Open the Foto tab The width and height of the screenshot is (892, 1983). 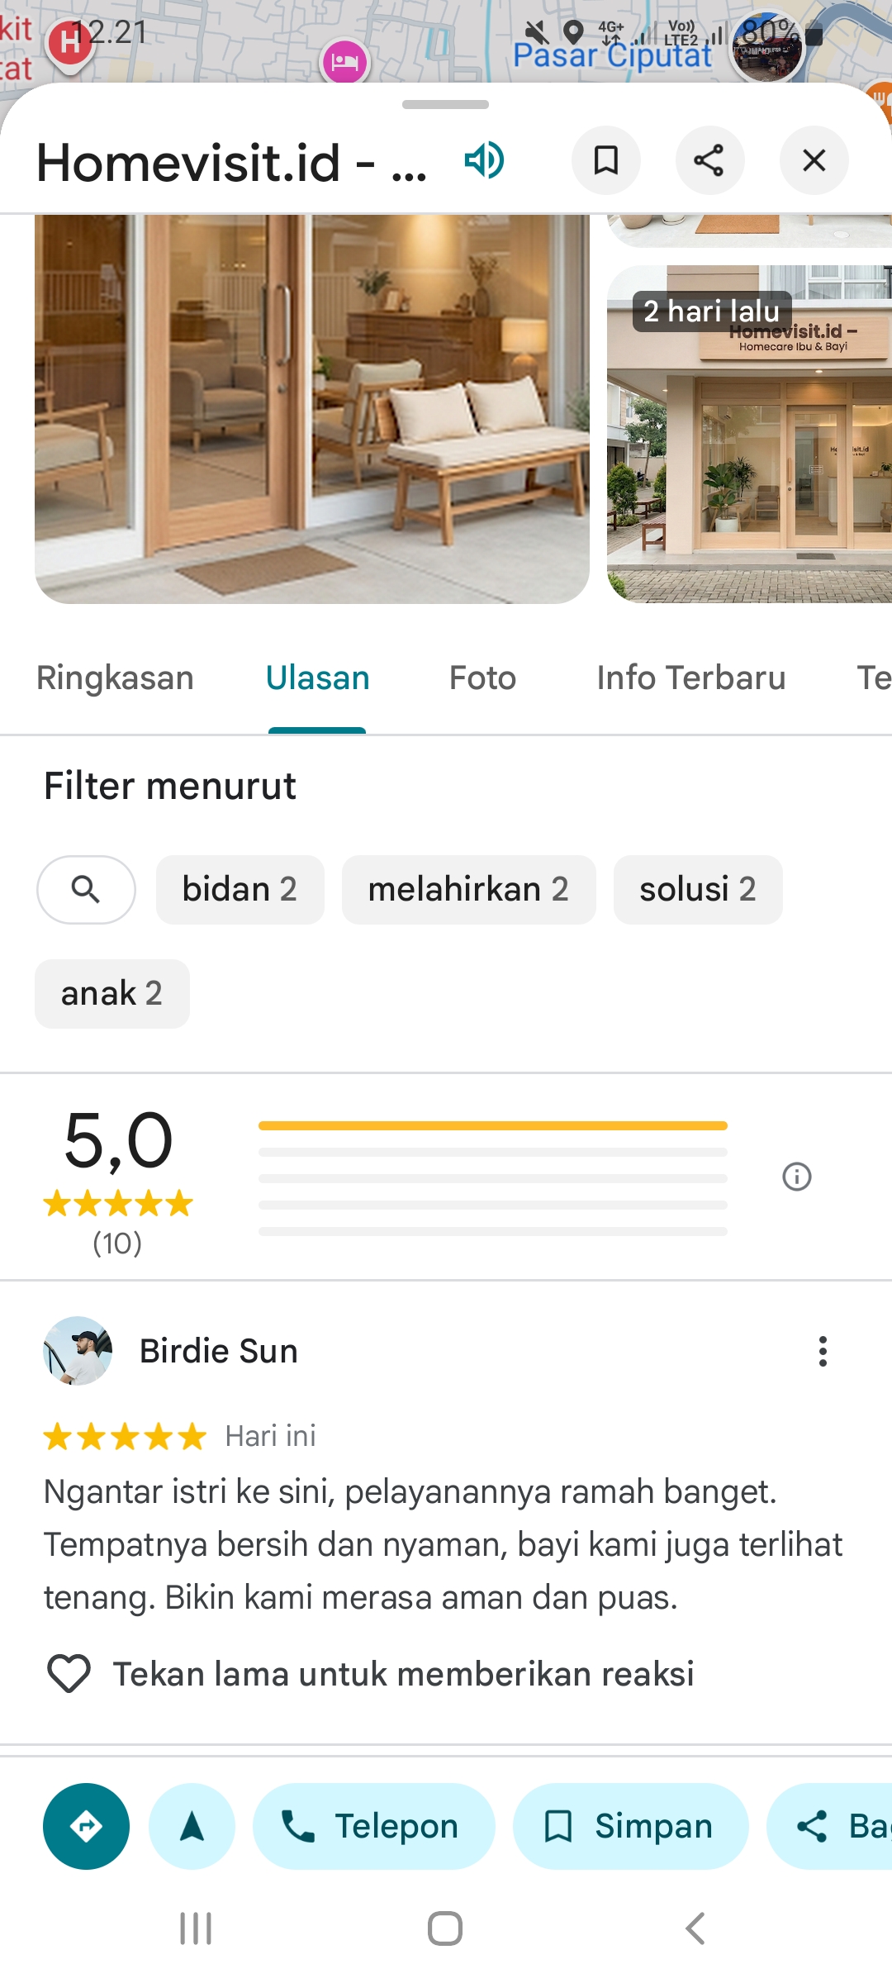[x=482, y=678]
